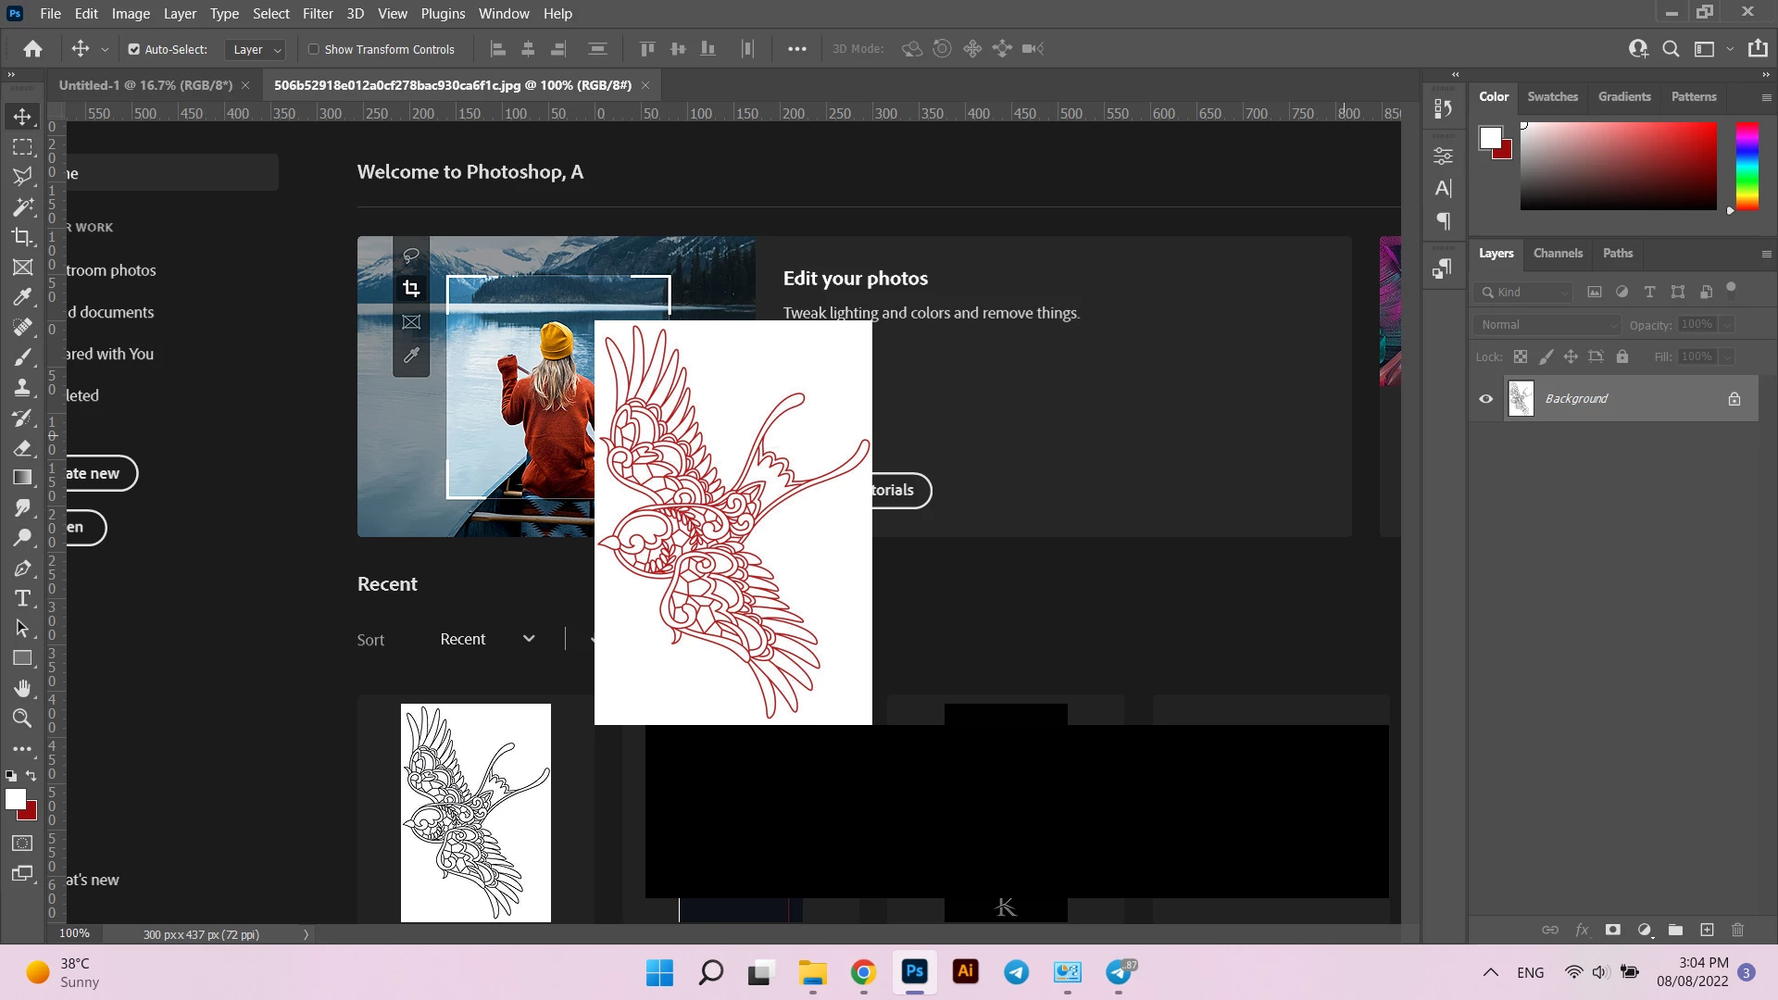Click the red color picker field
Screen dimensions: 1778x1000
coord(1618,167)
